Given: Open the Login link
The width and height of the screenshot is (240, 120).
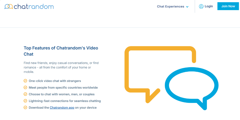Looking at the screenshot, I should point(209,6).
